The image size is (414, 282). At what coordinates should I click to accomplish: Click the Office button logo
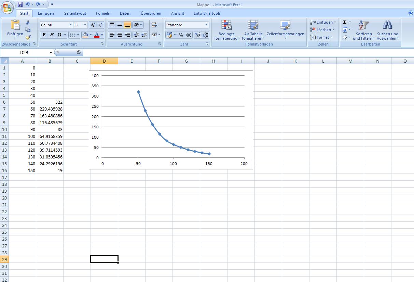pos(7,7)
